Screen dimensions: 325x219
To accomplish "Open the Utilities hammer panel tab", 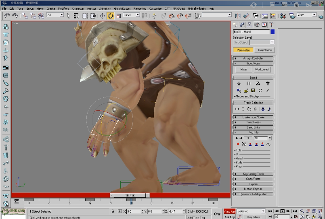I will pyautogui.click(x=271, y=25).
